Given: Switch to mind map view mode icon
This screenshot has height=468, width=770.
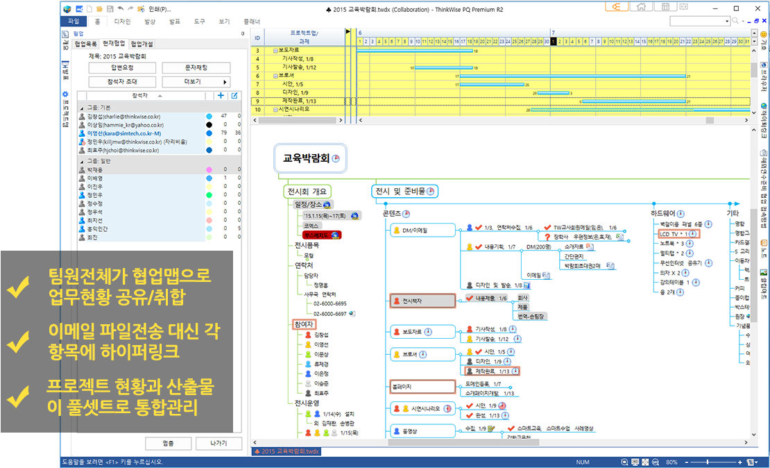Looking at the screenshot, I should click(x=615, y=8).
